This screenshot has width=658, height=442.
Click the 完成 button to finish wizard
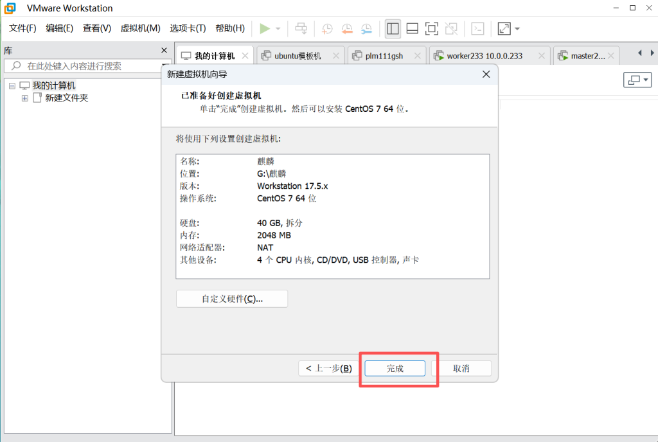coord(395,368)
